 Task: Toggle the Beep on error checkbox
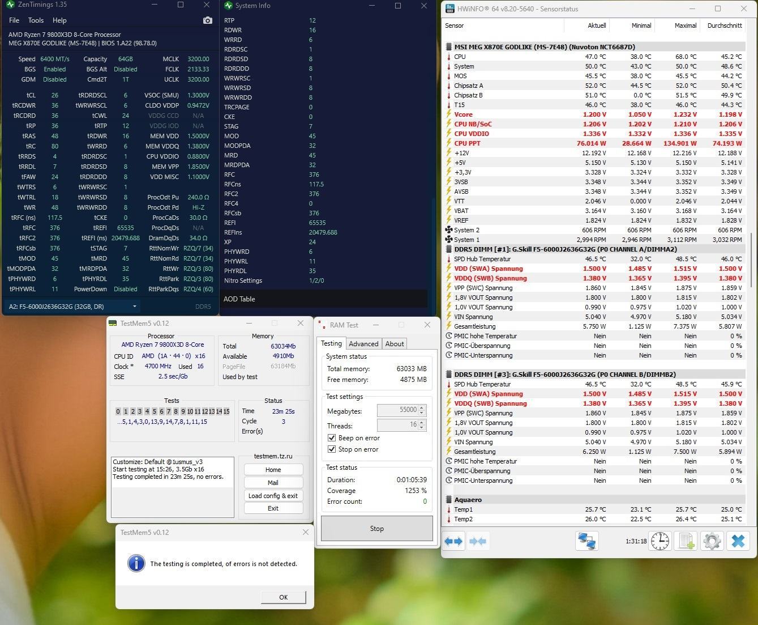click(x=332, y=438)
